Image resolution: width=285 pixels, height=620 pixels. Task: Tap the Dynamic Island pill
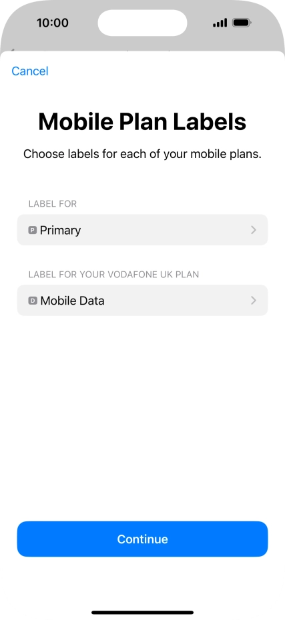click(x=143, y=23)
